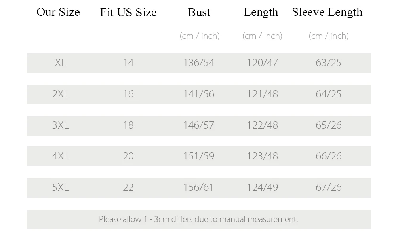396x237 pixels.
Task: Select the XL size cell
Action: [x=60, y=63]
